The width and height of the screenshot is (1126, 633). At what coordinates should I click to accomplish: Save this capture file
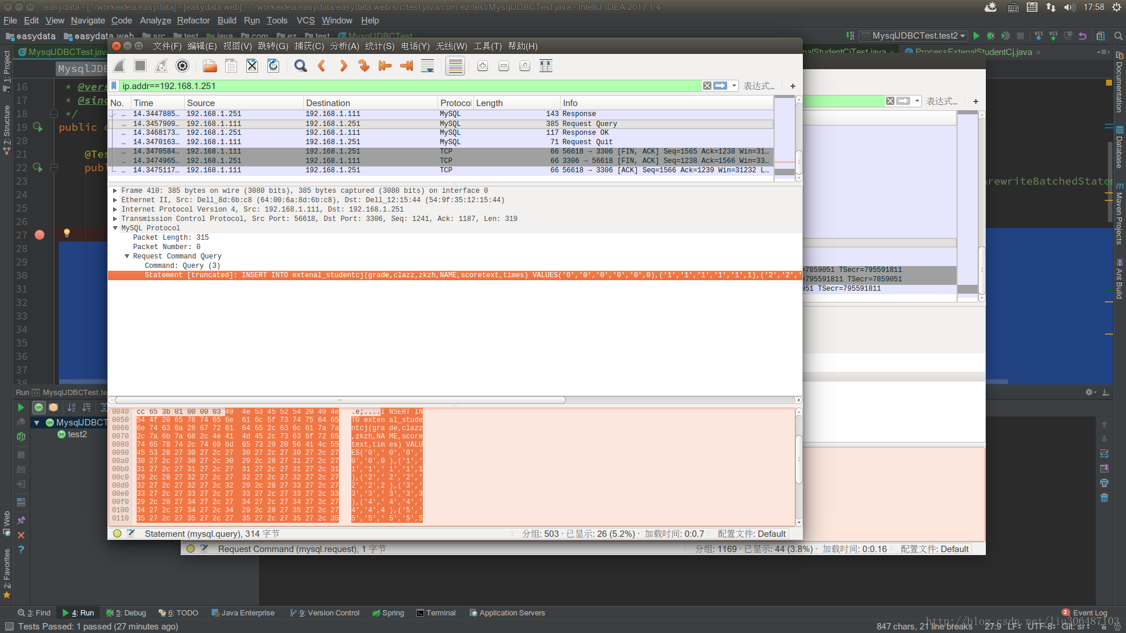[231, 66]
